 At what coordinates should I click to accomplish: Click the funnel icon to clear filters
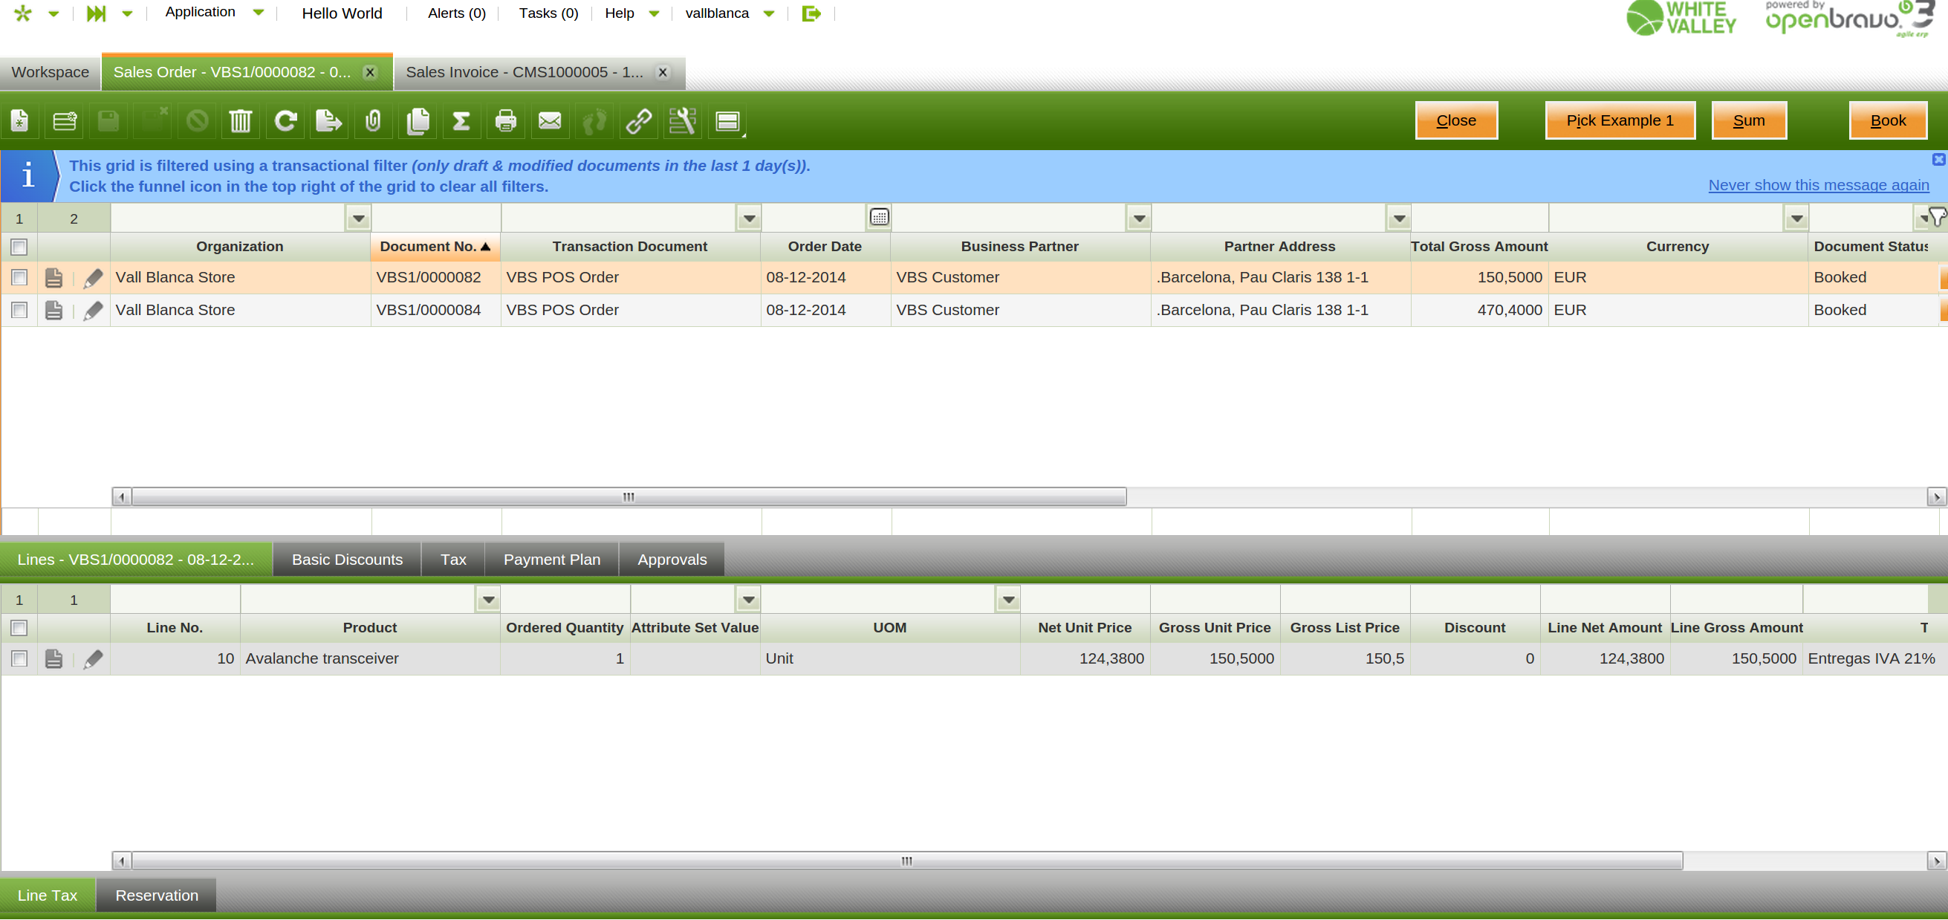coord(1936,218)
